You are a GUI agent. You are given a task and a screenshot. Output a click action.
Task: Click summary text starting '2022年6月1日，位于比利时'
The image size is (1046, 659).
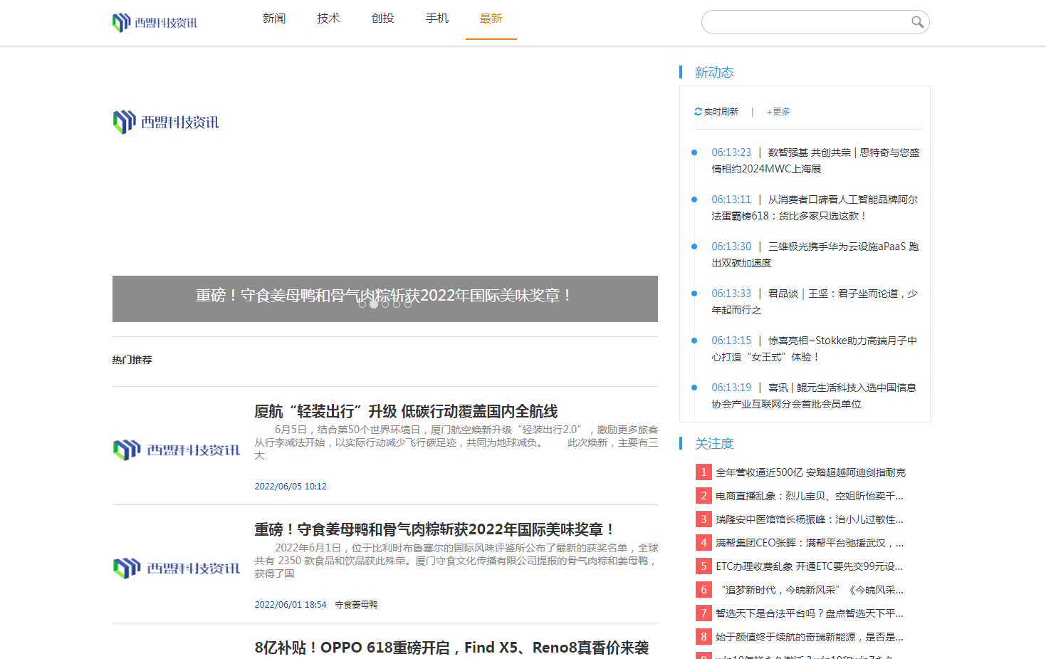point(456,561)
